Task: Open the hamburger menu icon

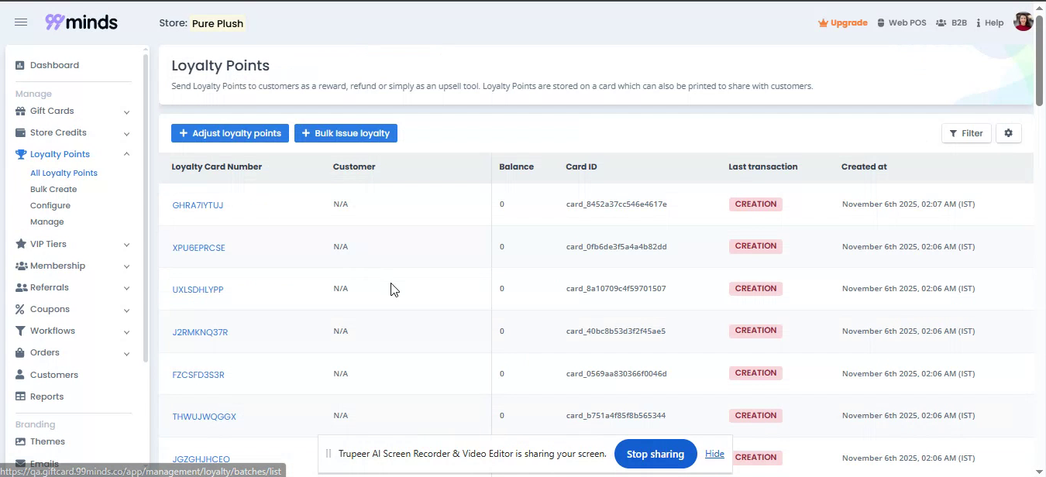Action: (21, 22)
